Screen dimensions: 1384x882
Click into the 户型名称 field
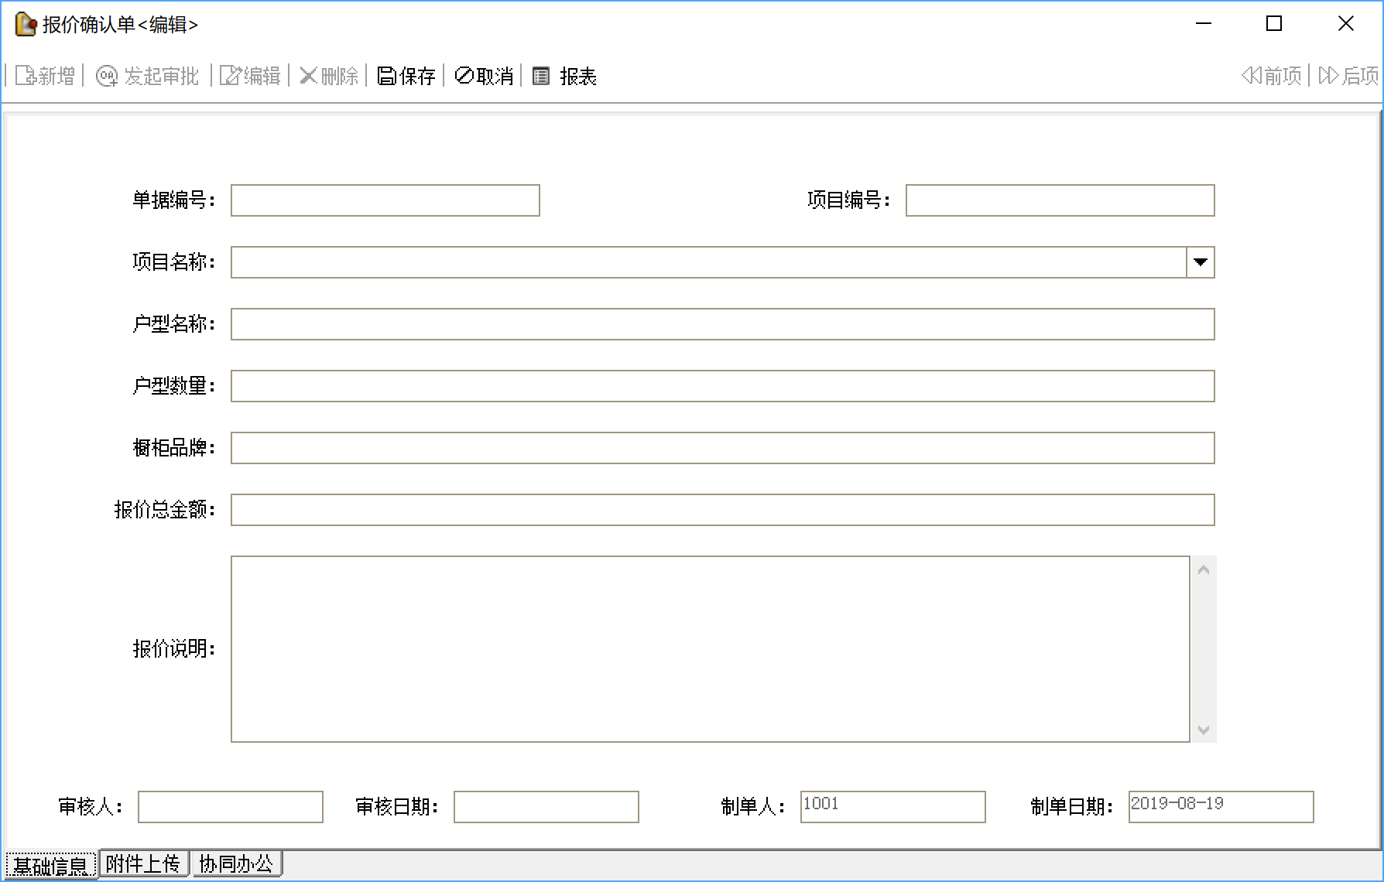coord(722,324)
